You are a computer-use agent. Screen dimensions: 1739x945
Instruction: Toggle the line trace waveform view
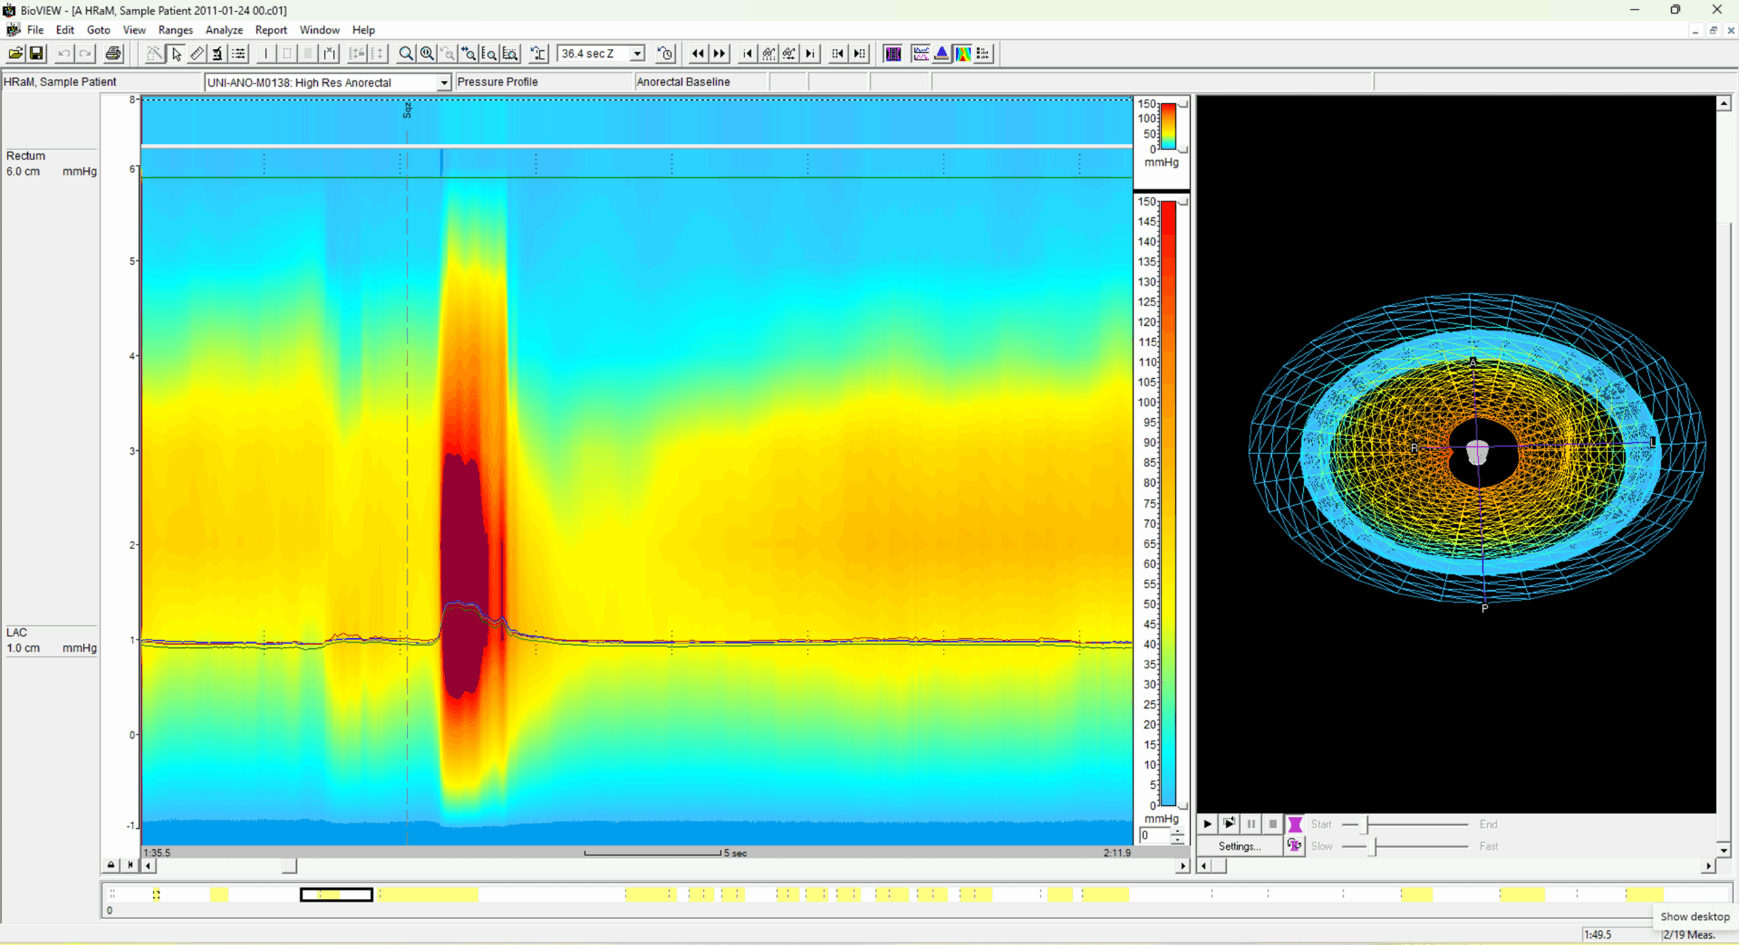920,54
